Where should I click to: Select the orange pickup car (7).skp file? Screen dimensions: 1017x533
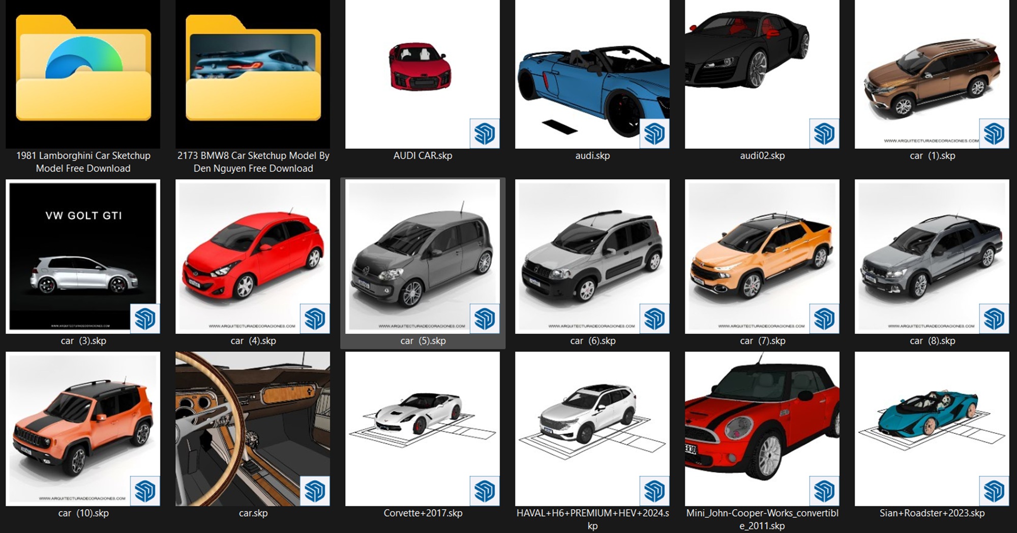tap(762, 256)
